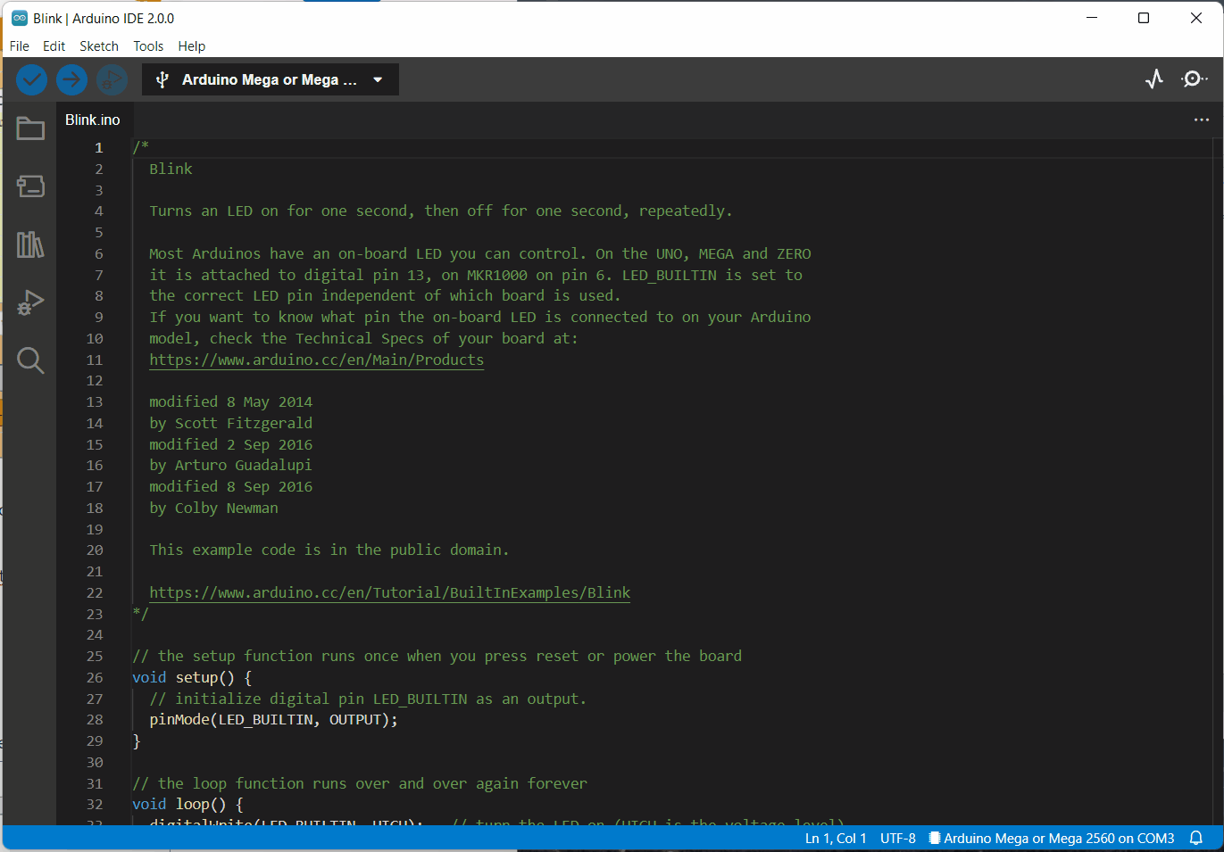The width and height of the screenshot is (1224, 852).
Task: Click Arduino Mega 2560 on COM3 status
Action: coord(1052,839)
